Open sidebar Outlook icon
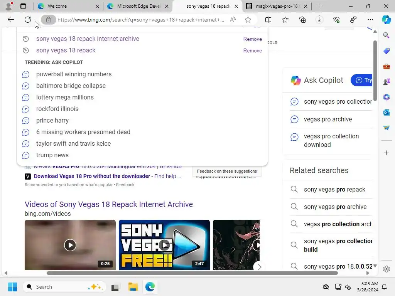Viewport: 395px width, 296px height. pos(386,113)
